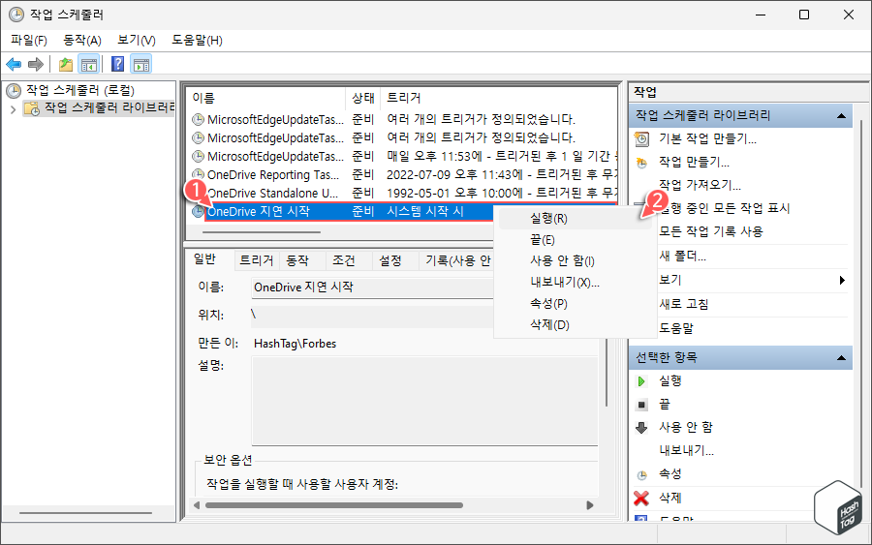Expand the 작업 스케줄러 라이브러리 tree node
Viewport: 872px width, 545px height.
click(x=13, y=109)
